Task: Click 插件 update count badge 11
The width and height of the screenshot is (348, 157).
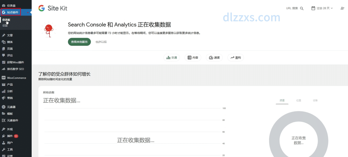Action: pos(16,136)
